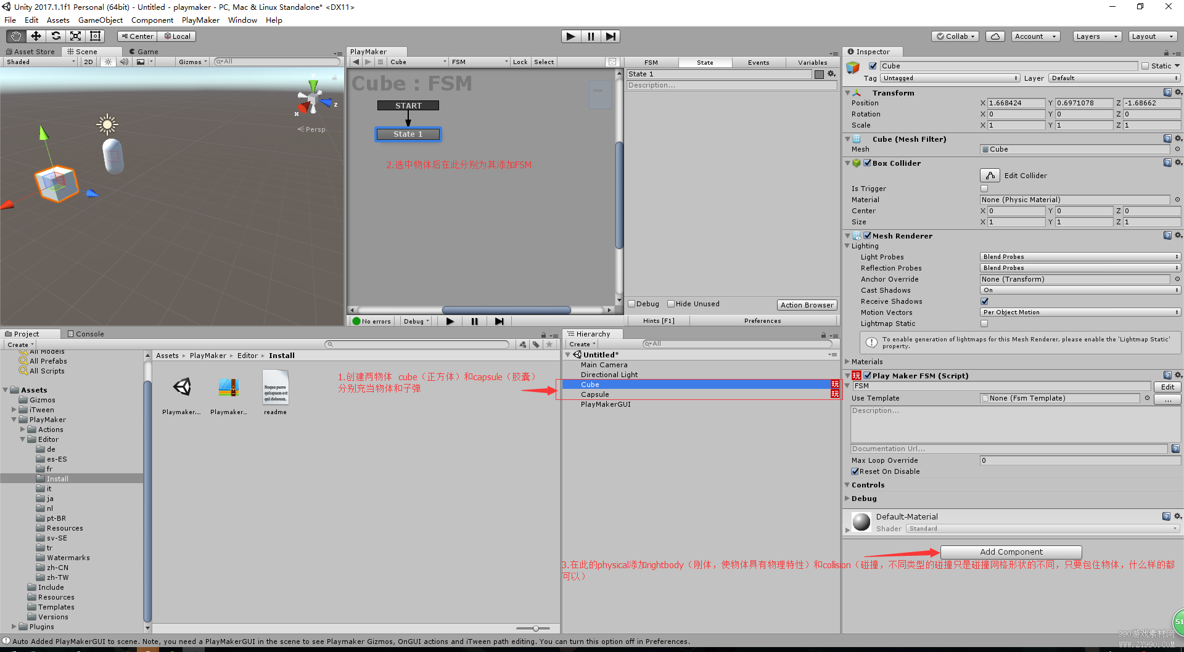Switch to the Game tab
Screen dimensions: 1184x652
144,52
